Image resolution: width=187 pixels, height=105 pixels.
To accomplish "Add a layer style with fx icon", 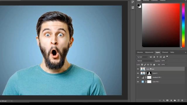I will [164, 100].
